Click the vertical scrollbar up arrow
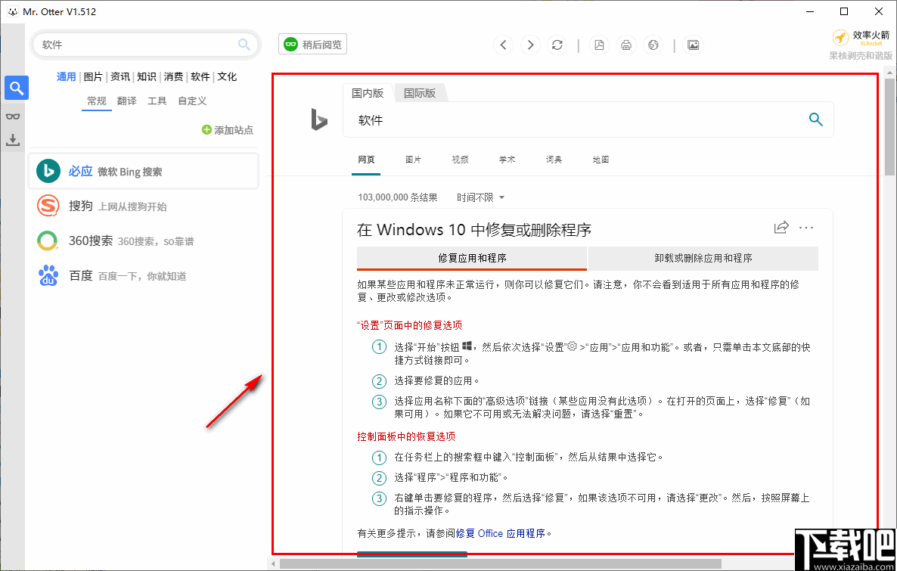897x571 pixels. [889, 73]
